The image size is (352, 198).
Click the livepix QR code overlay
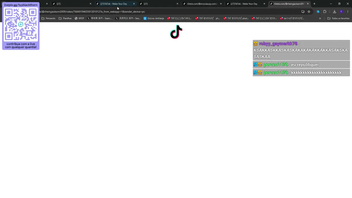point(21,24)
